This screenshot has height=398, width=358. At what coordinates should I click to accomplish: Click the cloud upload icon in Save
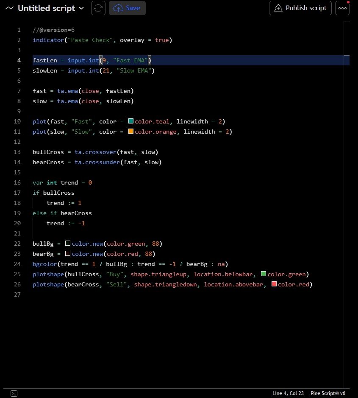click(118, 8)
